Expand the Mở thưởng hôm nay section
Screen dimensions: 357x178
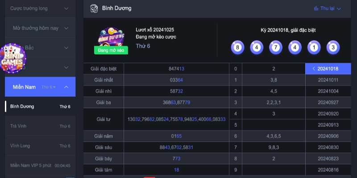(66, 28)
